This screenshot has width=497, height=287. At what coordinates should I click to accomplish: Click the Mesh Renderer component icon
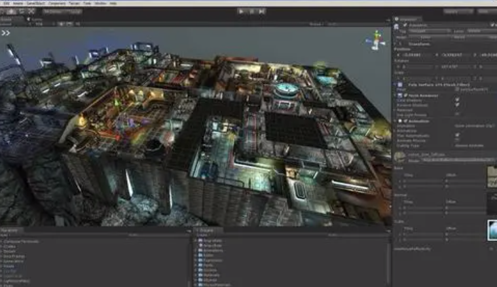click(x=400, y=96)
